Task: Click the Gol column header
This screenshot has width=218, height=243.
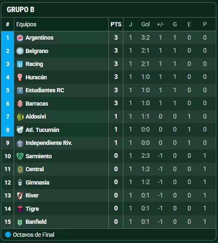Action: point(145,24)
